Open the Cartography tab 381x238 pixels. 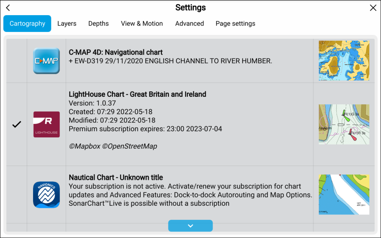click(x=27, y=24)
